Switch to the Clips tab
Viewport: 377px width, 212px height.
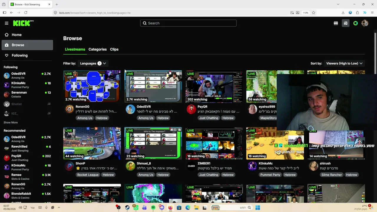(x=114, y=49)
